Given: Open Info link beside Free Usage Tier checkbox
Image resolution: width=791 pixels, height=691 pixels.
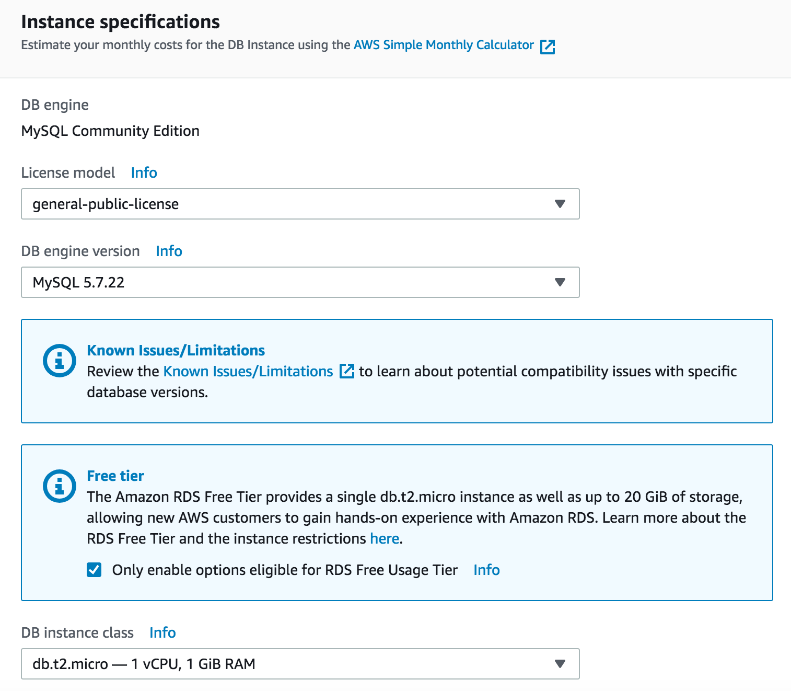Looking at the screenshot, I should [486, 570].
